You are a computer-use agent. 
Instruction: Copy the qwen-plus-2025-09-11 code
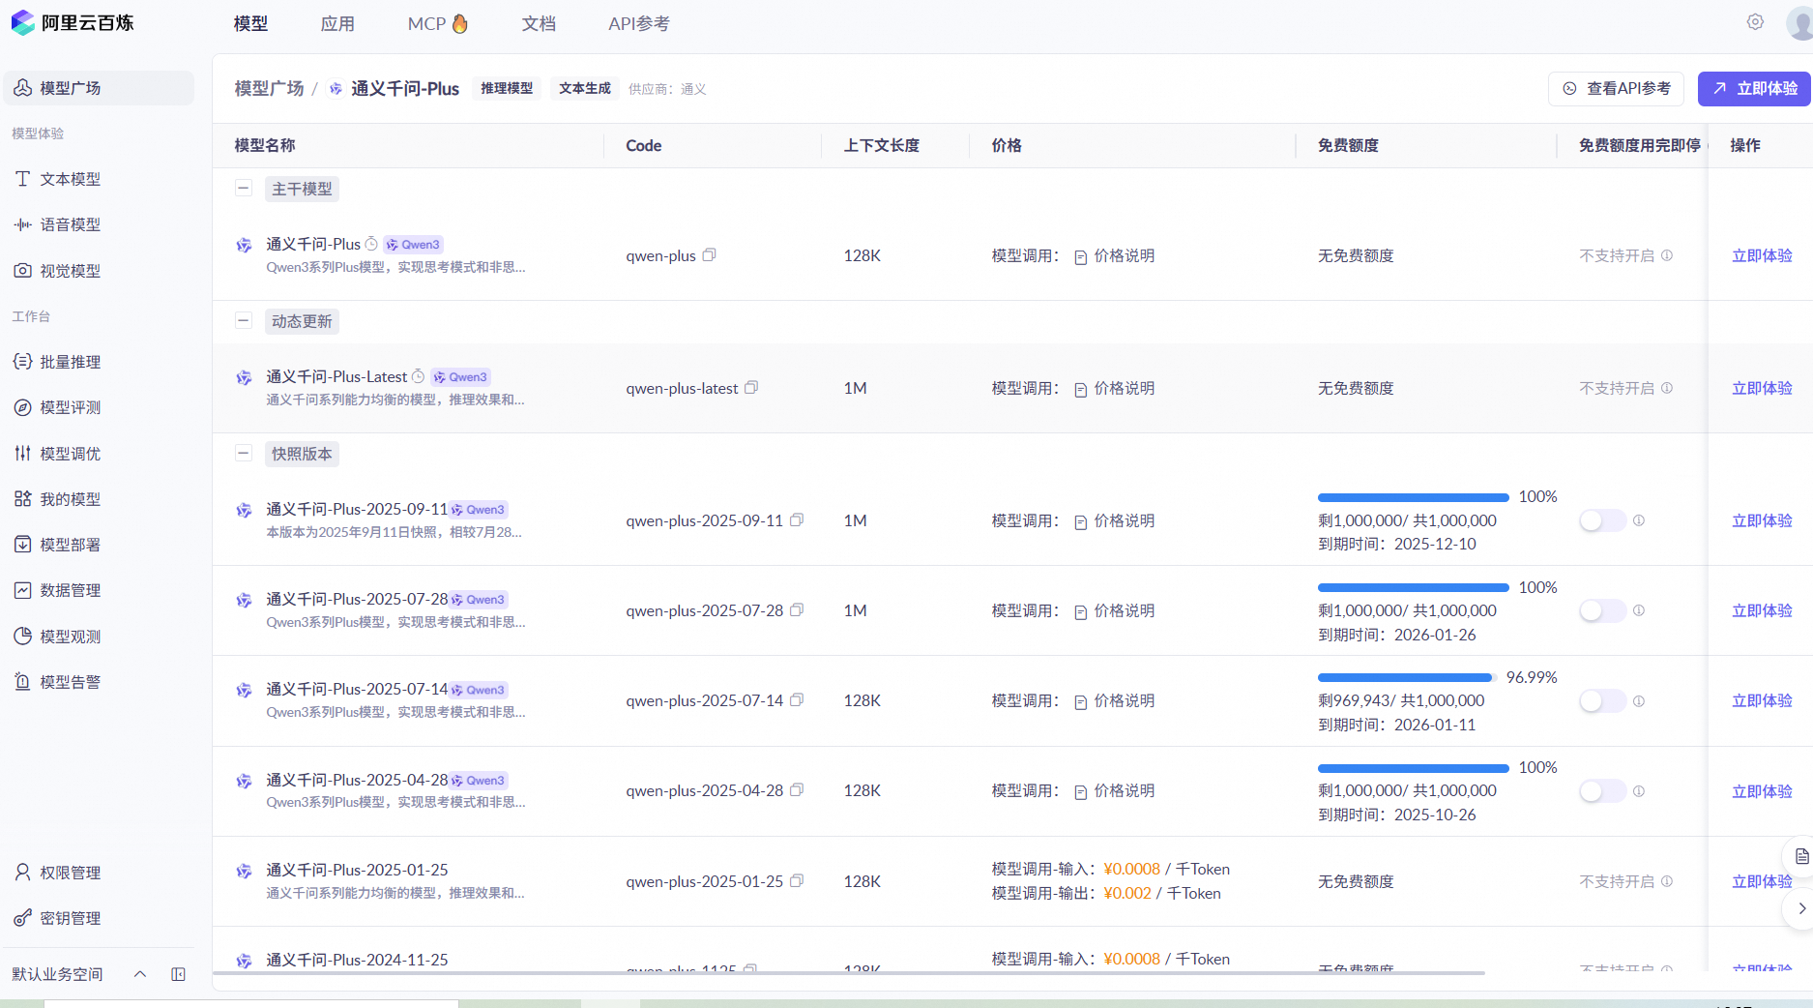click(797, 520)
